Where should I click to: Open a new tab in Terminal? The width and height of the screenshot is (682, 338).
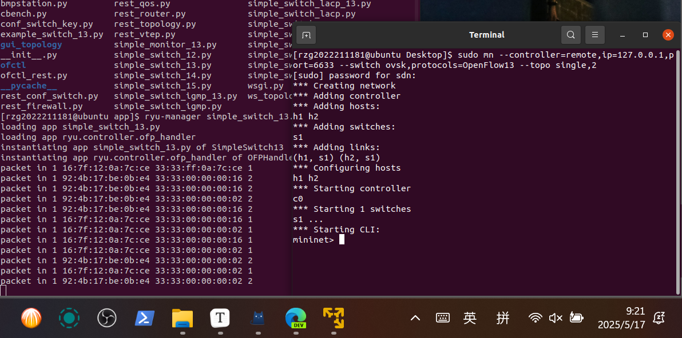coord(306,35)
